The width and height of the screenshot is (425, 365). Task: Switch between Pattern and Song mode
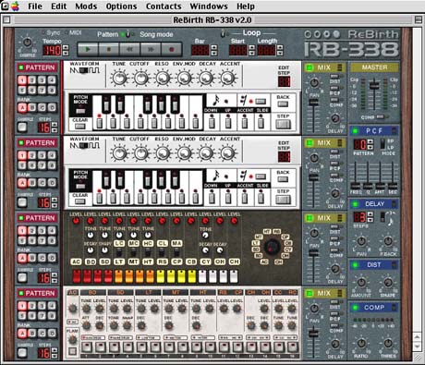tap(127, 34)
